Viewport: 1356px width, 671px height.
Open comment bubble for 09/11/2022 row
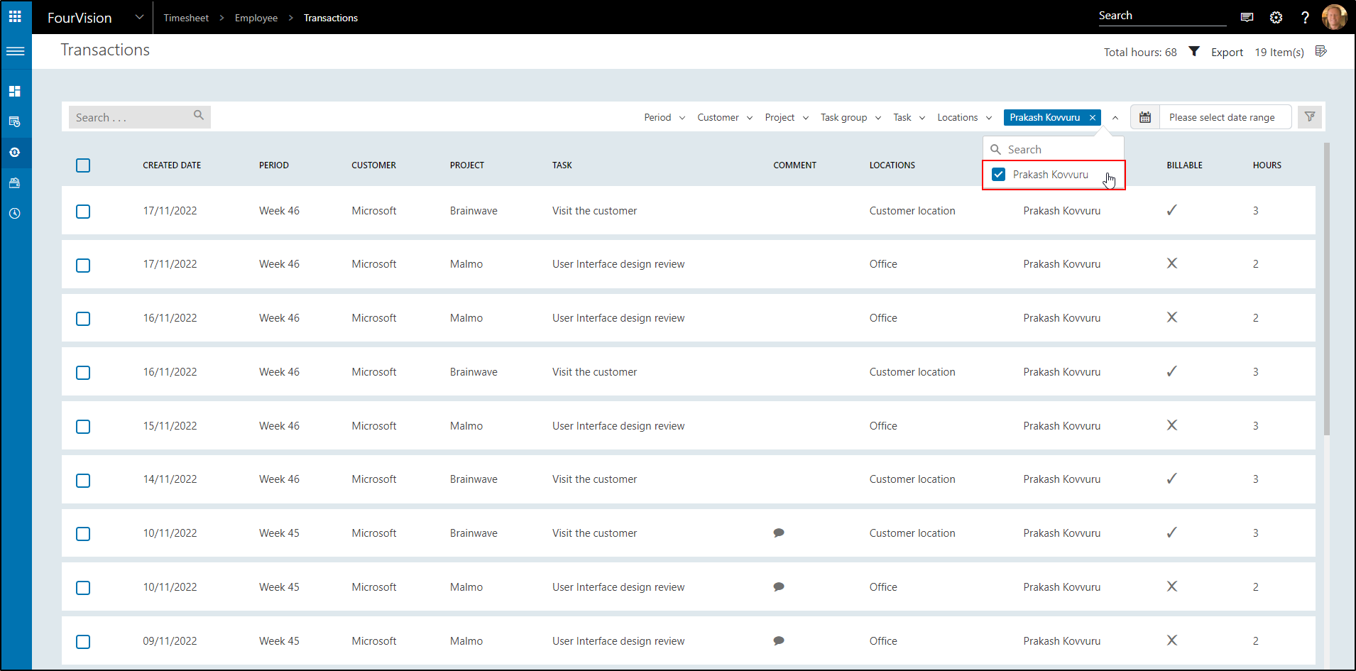click(x=779, y=640)
